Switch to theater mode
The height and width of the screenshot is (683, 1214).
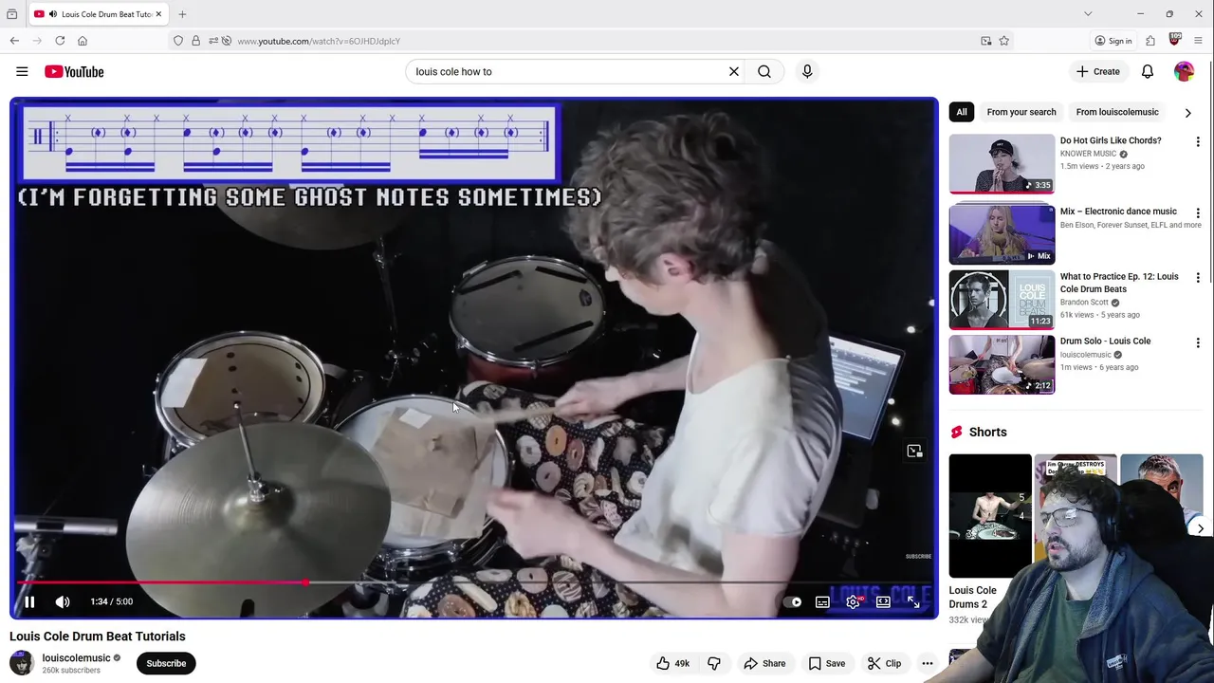click(x=883, y=601)
